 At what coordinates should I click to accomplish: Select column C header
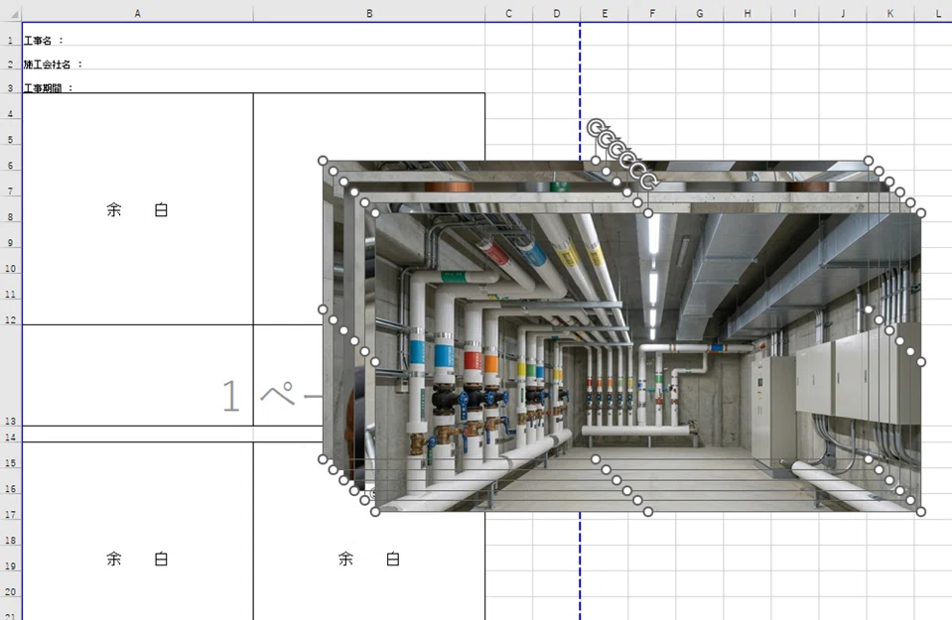point(509,13)
